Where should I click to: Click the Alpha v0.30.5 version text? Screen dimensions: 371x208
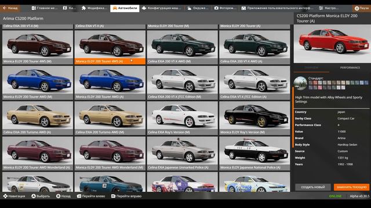[x=359, y=196]
